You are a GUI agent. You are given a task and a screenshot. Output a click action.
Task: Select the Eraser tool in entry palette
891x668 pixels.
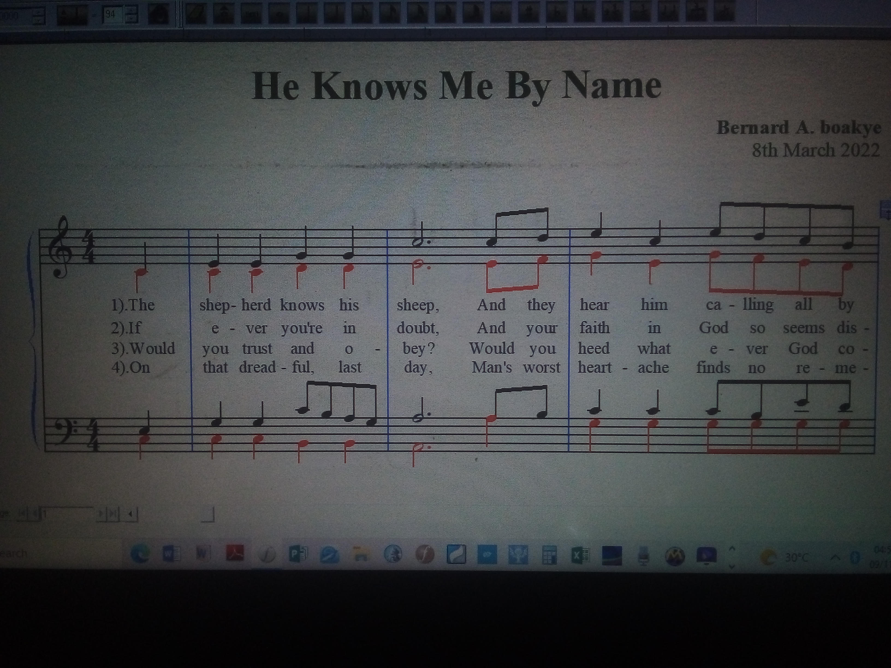(196, 14)
